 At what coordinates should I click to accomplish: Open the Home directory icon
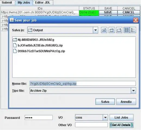(112, 30)
